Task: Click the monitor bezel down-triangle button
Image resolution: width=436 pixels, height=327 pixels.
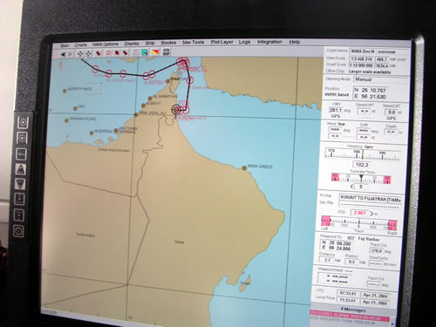Action: (x=20, y=184)
